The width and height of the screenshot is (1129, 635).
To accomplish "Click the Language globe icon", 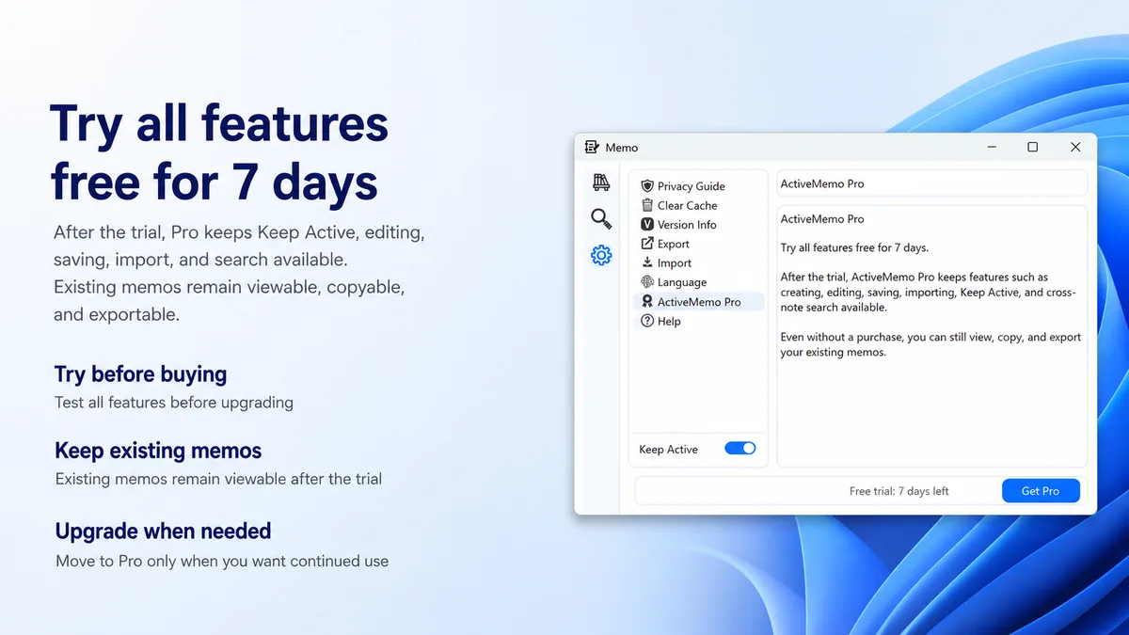I will (647, 282).
